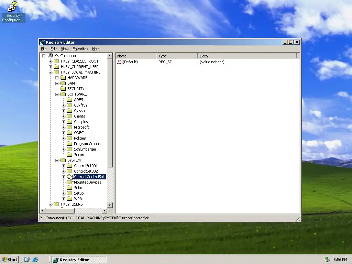Click the Schlumberger folder icon

(x=70, y=149)
